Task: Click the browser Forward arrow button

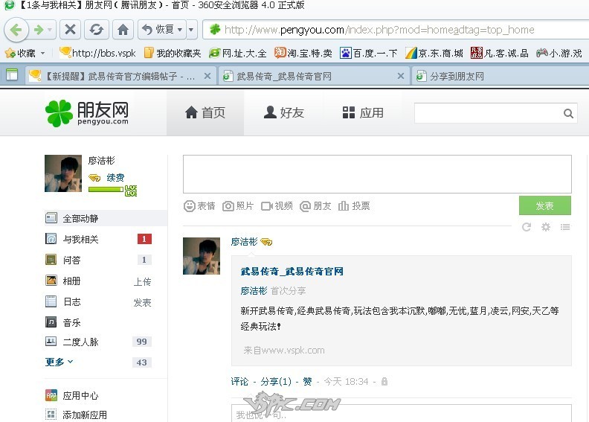Action: pos(38,30)
